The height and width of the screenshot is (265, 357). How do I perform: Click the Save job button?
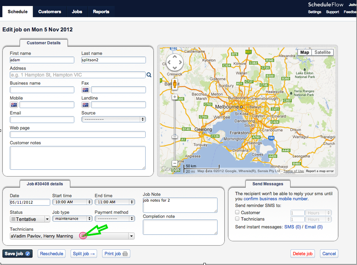click(x=17, y=254)
